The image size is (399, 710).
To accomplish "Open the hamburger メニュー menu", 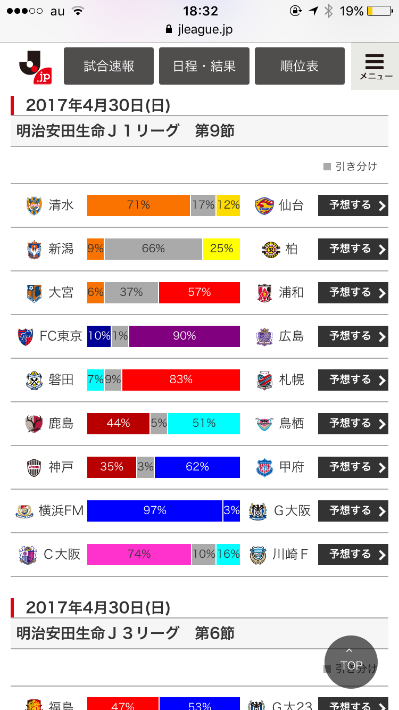I will tap(376, 67).
